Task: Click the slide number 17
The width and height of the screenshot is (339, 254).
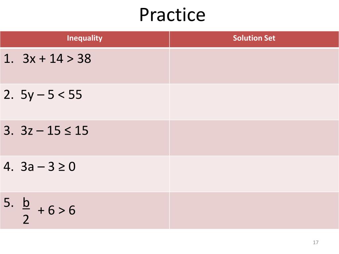Action: point(315,243)
